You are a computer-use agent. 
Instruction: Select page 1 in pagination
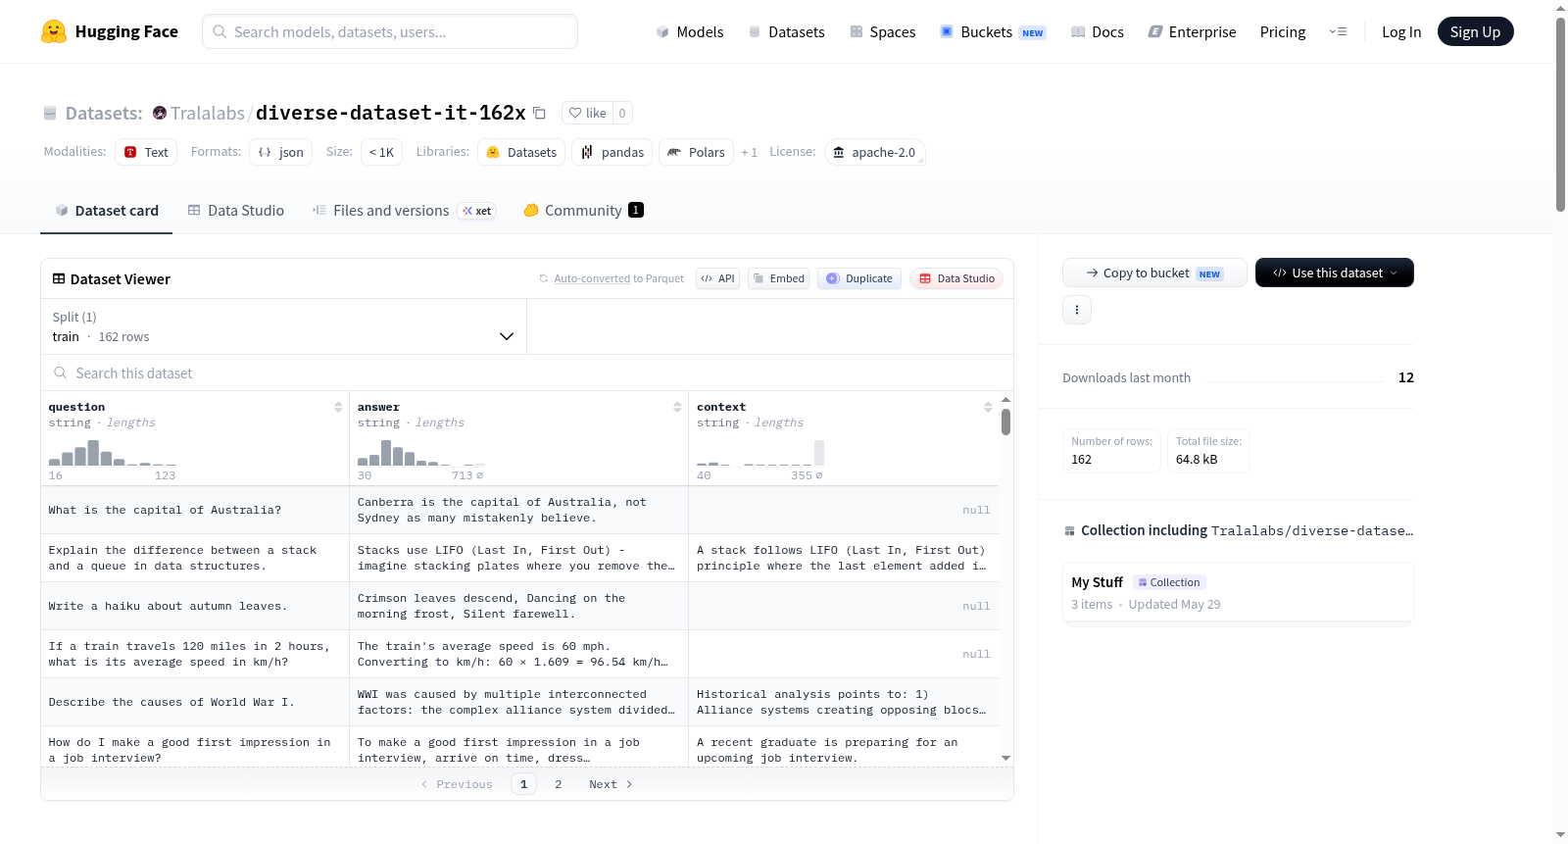point(523,784)
